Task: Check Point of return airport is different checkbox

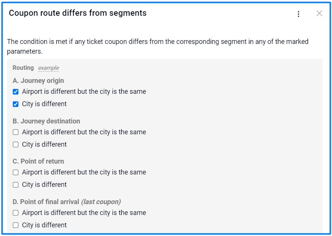Action: pos(16,173)
